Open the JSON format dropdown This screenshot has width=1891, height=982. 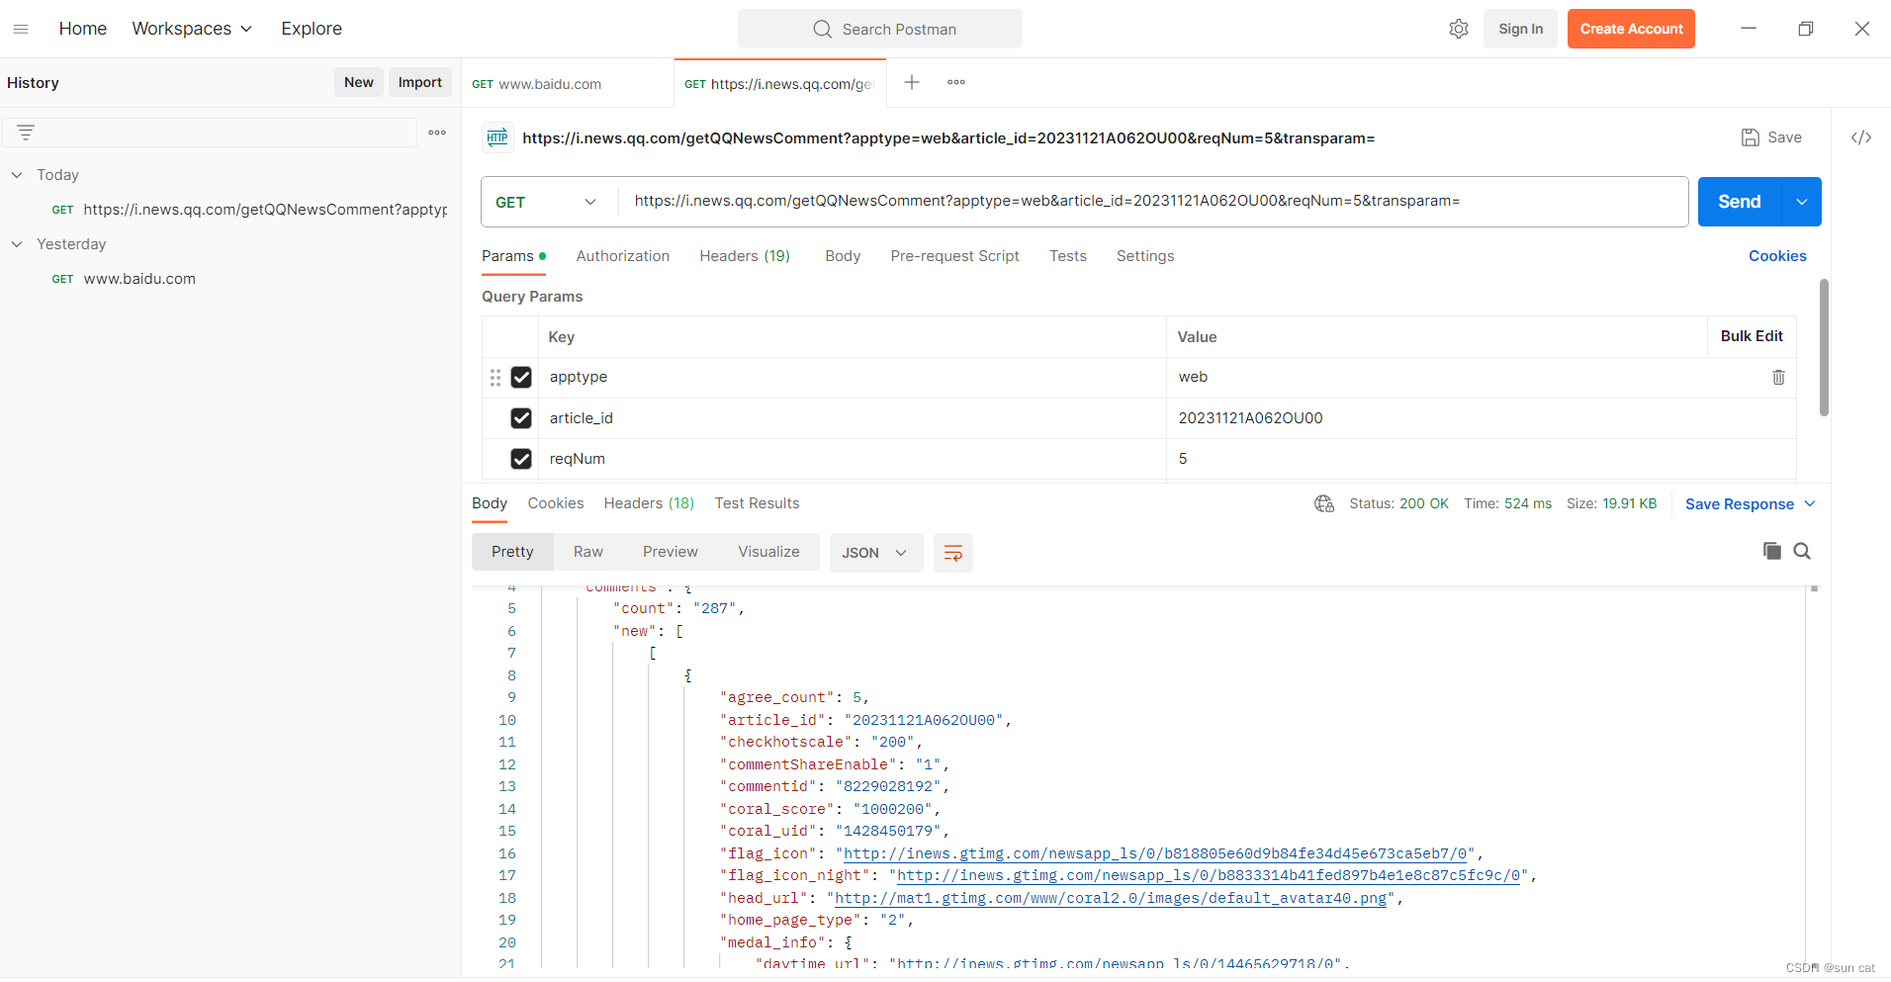point(875,553)
